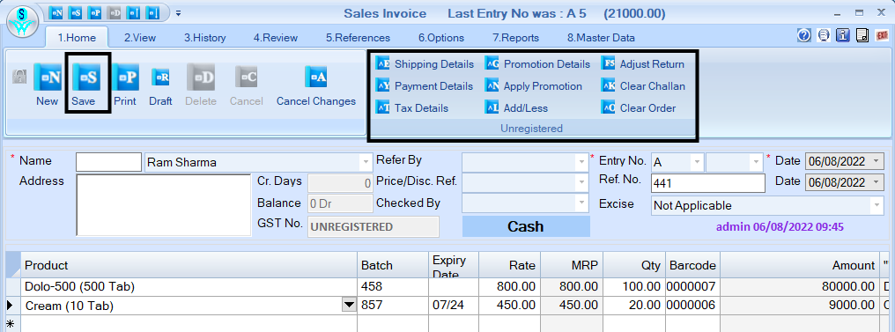Click the quick access N (New) icon
This screenshot has width=895, height=332.
tap(56, 12)
